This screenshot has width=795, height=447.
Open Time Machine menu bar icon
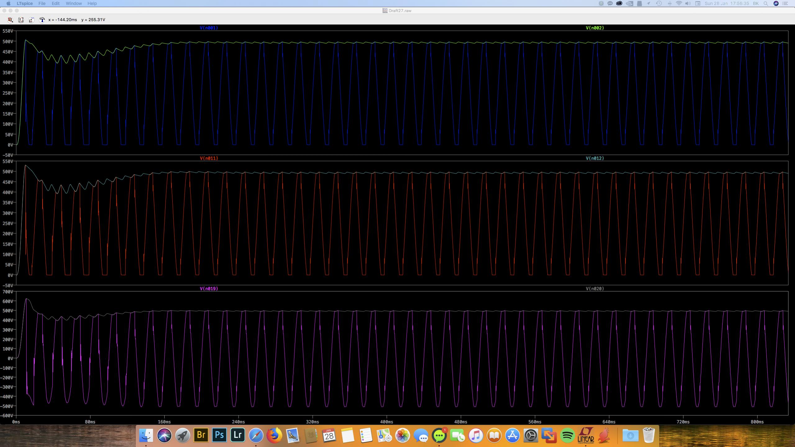[x=659, y=3]
